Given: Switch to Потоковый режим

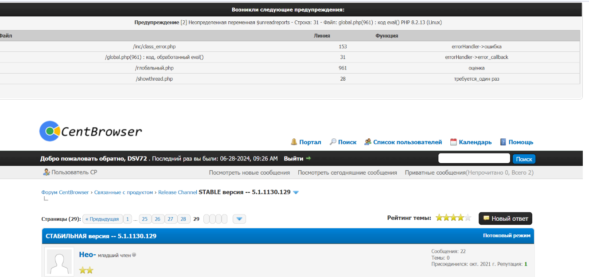Looking at the screenshot, I should (507, 236).
